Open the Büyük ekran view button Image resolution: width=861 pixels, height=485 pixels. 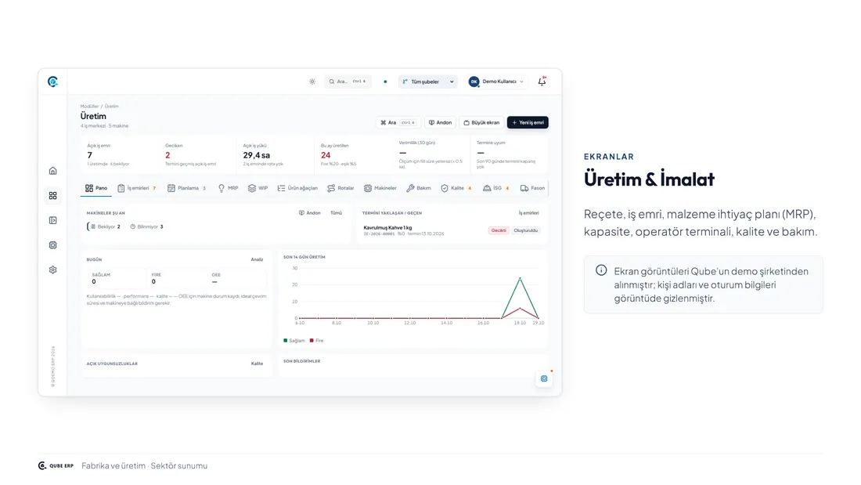[x=481, y=123]
